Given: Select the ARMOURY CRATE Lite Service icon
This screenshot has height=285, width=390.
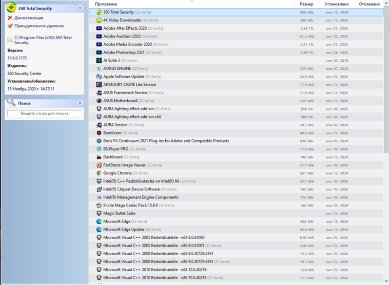Looking at the screenshot, I should click(99, 84).
